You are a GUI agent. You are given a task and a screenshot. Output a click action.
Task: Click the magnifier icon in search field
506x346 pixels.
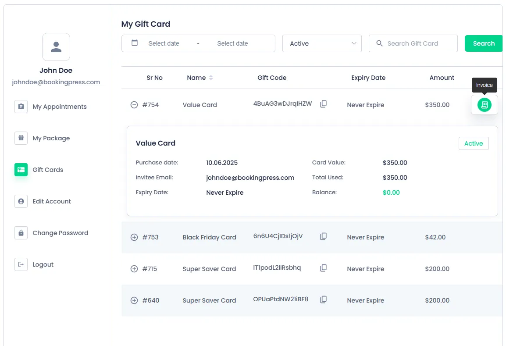point(380,43)
